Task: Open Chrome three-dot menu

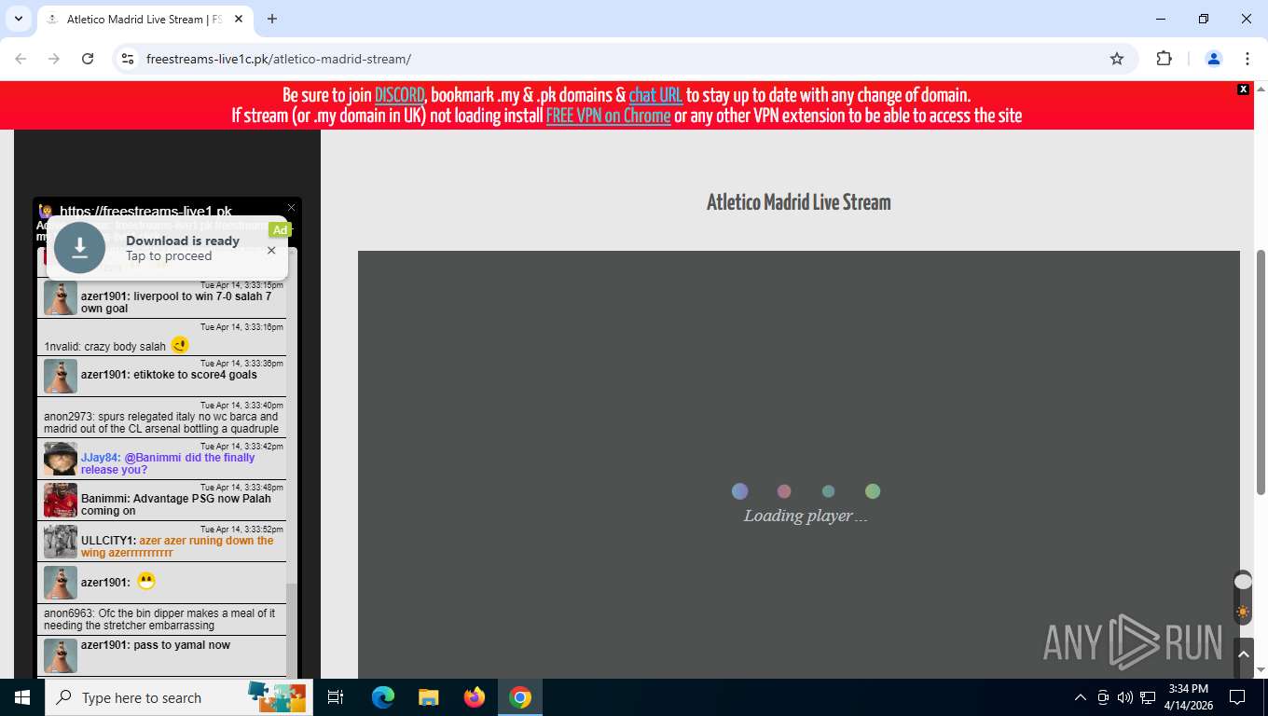Action: (1247, 59)
